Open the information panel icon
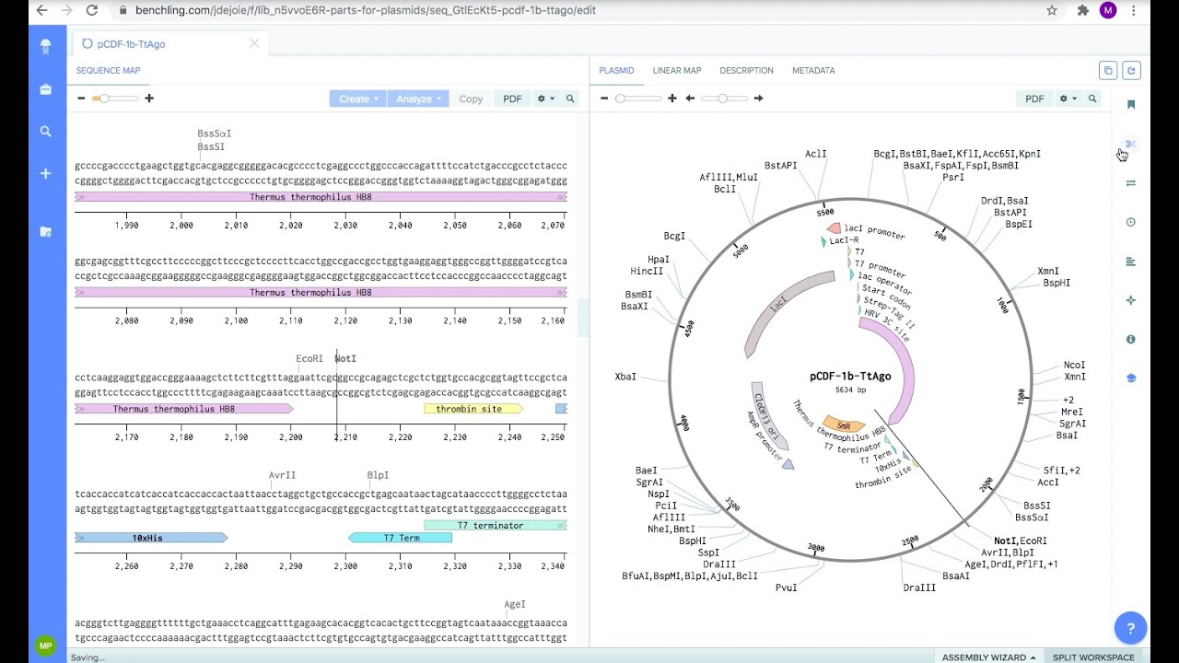The height and width of the screenshot is (663, 1179). [1131, 339]
